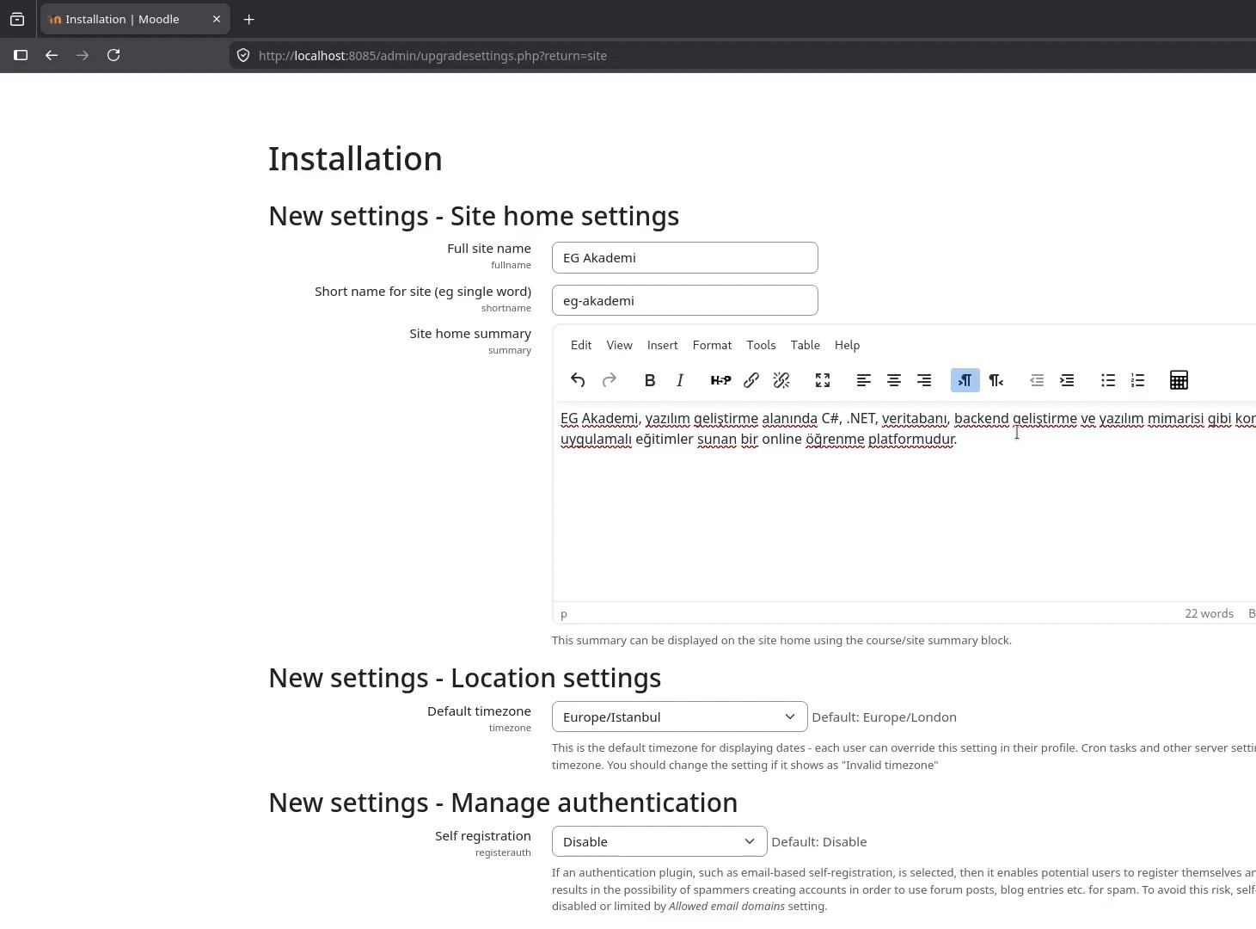Screen dimensions: 1256x929
Task: Go back in browser history
Action: [52, 55]
